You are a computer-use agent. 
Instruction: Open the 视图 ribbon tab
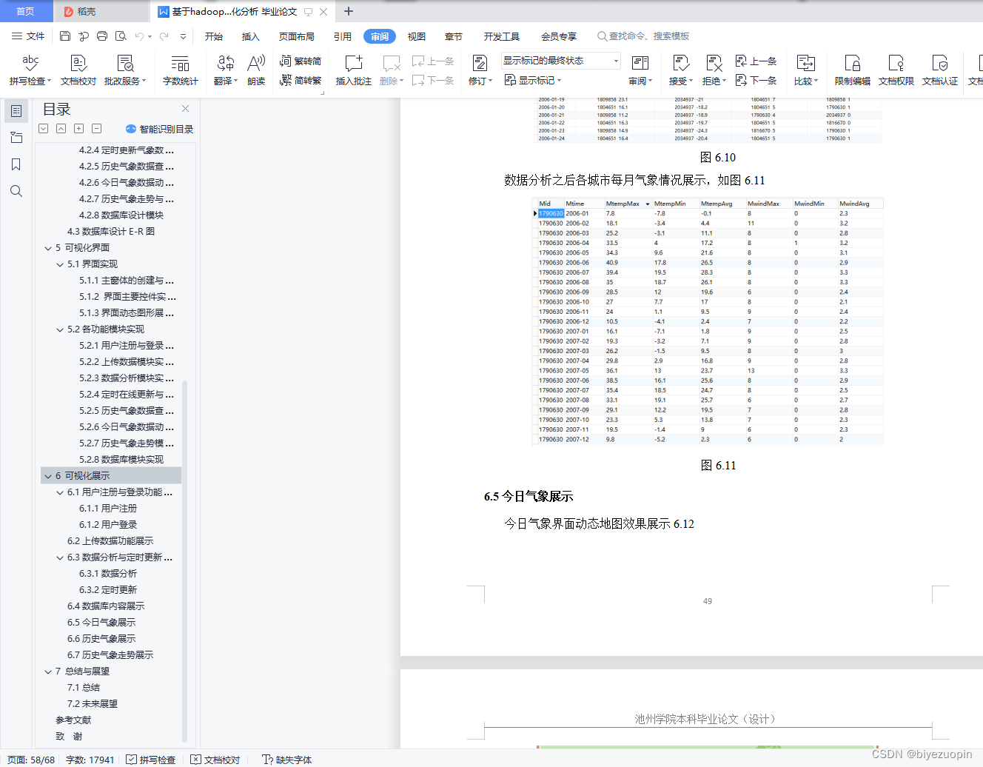[x=417, y=36]
